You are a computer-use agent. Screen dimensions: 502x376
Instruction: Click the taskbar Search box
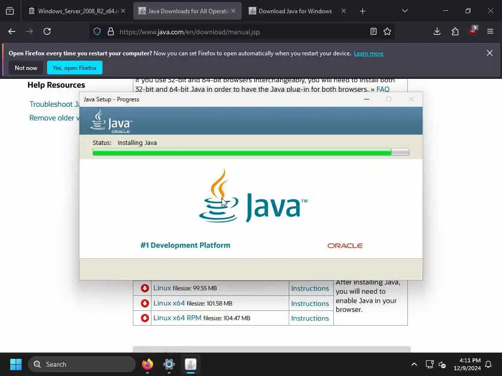82,364
